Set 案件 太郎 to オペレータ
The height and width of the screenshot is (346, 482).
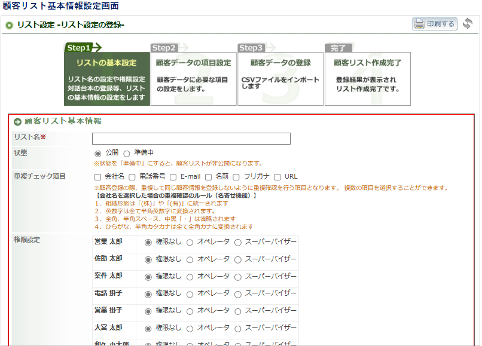click(190, 277)
